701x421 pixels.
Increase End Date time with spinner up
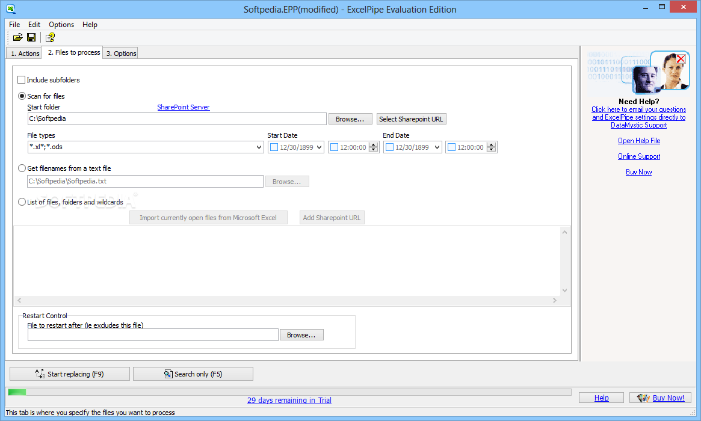pyautogui.click(x=492, y=144)
